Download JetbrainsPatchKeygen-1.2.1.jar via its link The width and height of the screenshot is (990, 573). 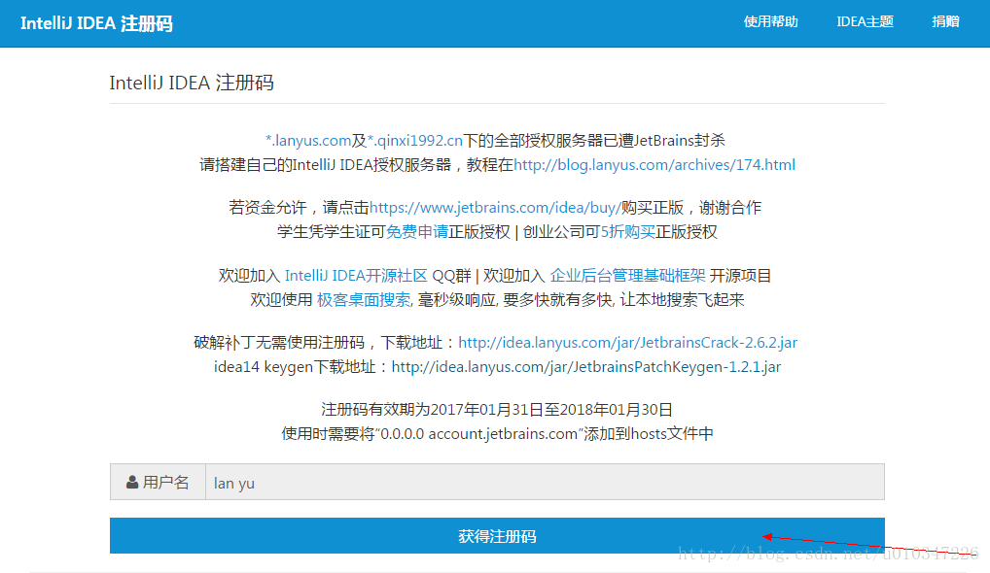pyautogui.click(x=585, y=367)
